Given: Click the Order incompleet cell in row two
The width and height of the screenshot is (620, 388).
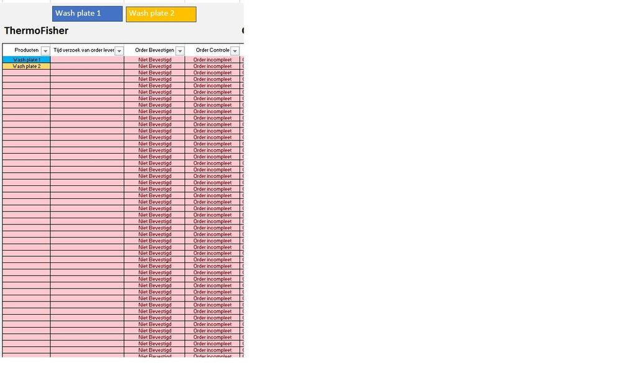Looking at the screenshot, I should pyautogui.click(x=212, y=66).
